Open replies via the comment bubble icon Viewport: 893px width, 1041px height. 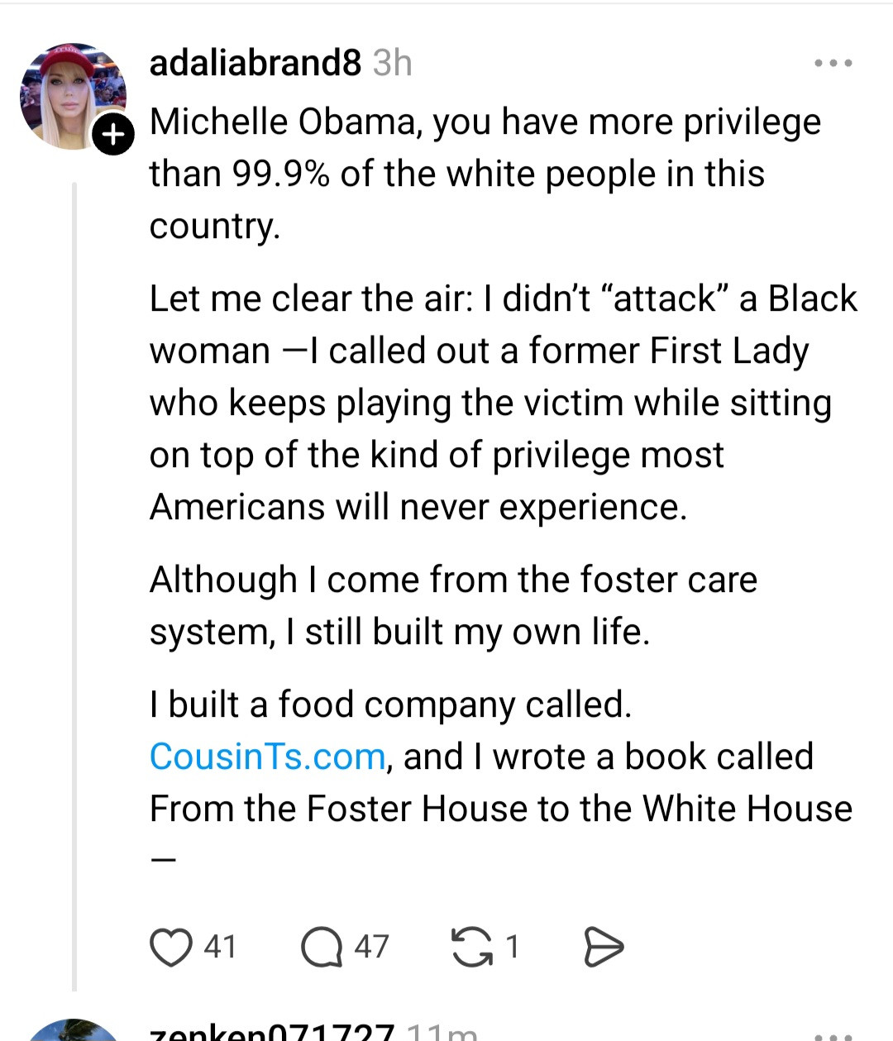pos(321,947)
